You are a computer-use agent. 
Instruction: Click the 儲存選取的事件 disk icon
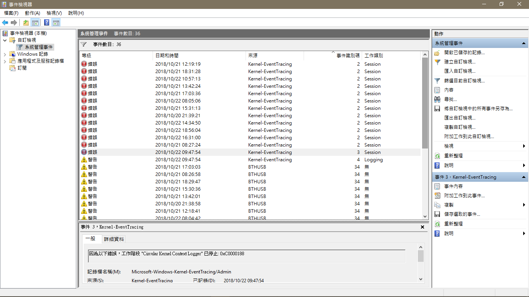[x=437, y=214]
